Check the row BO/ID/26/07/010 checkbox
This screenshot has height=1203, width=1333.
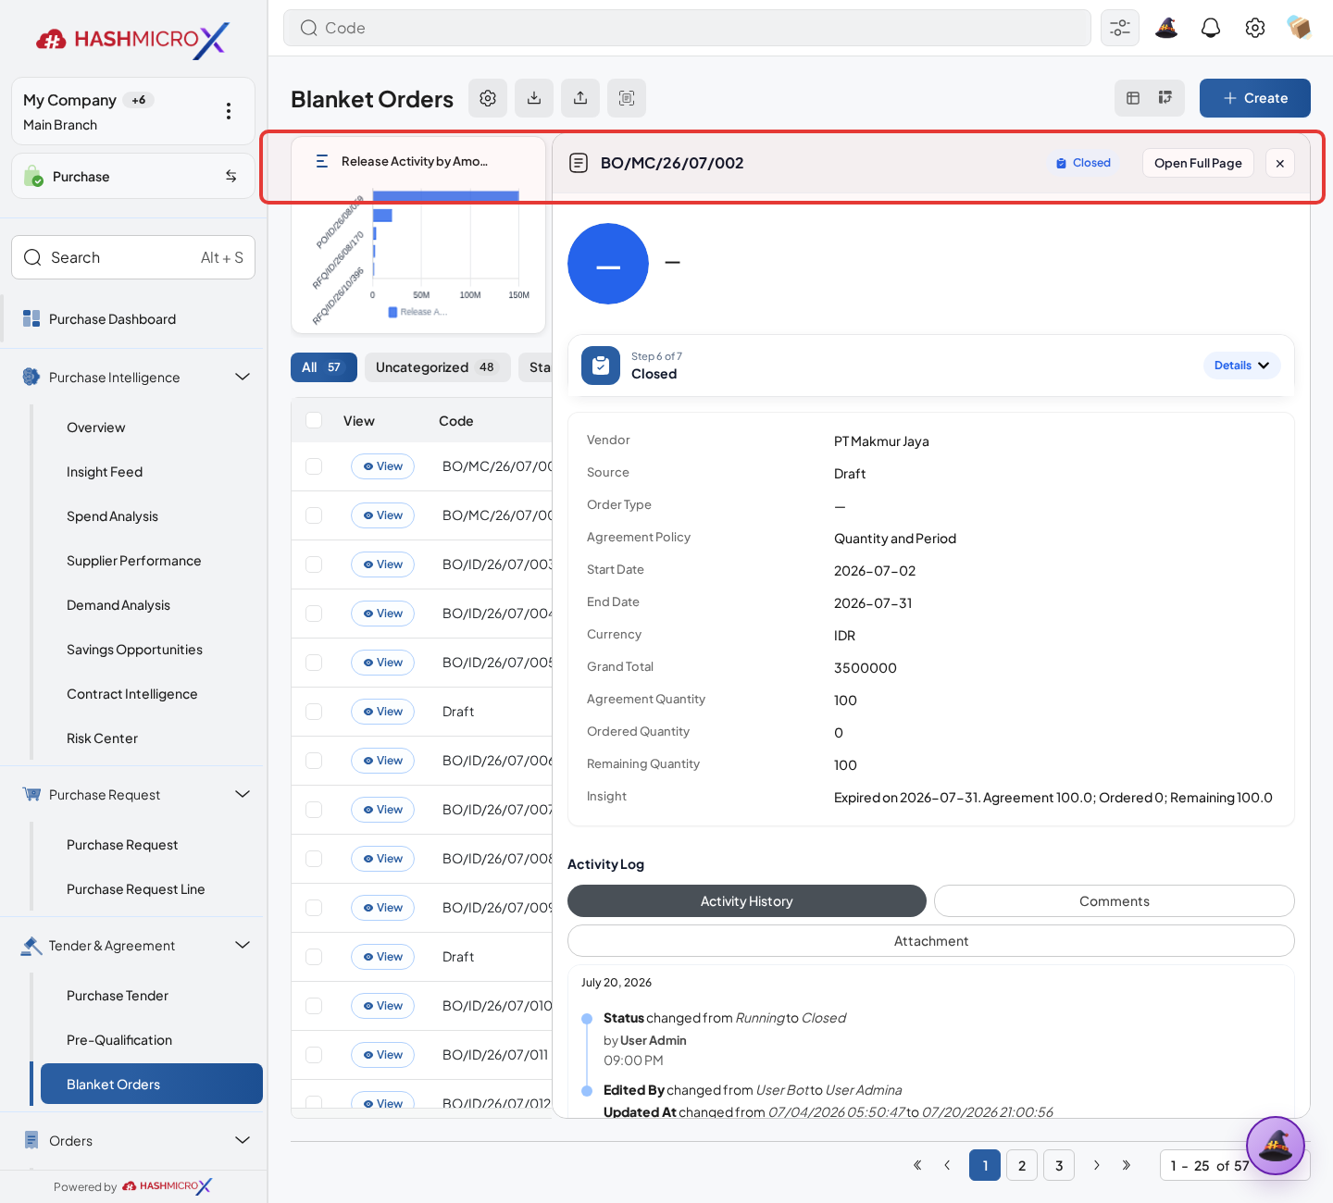314,1006
